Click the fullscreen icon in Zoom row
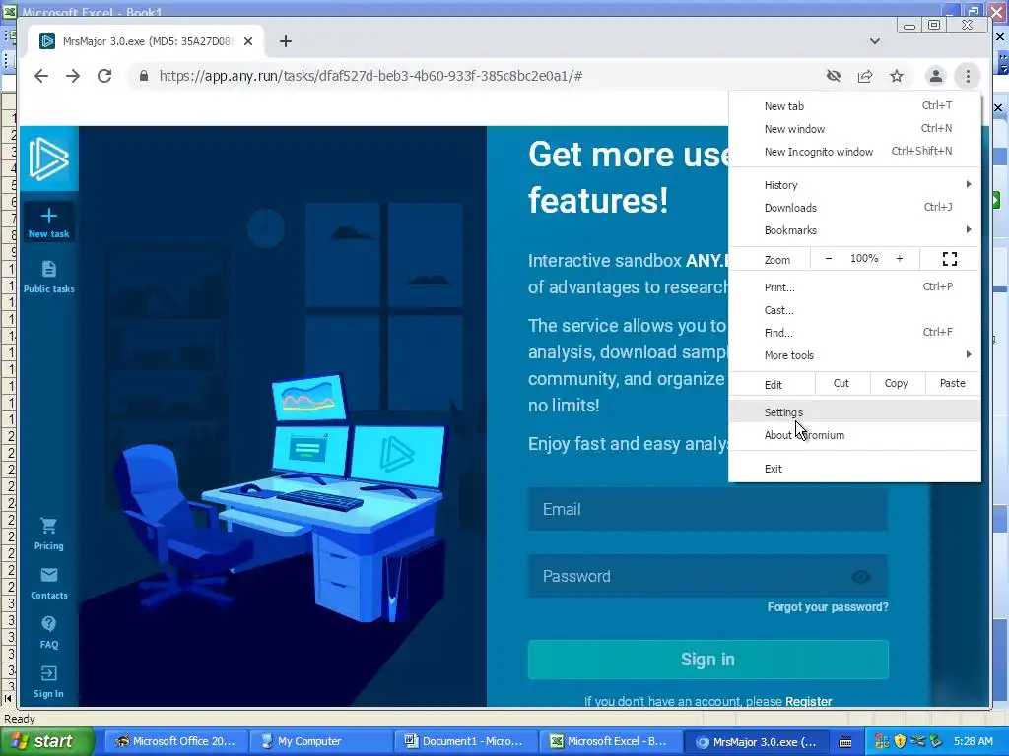The width and height of the screenshot is (1009, 756). pos(950,259)
